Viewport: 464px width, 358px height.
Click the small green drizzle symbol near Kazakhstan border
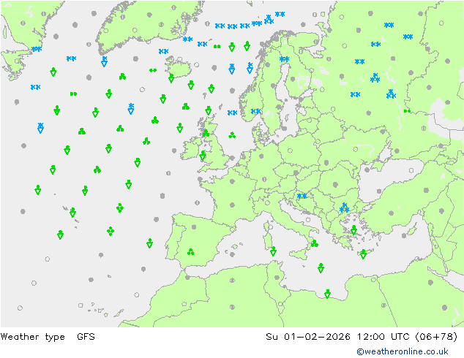407,111
